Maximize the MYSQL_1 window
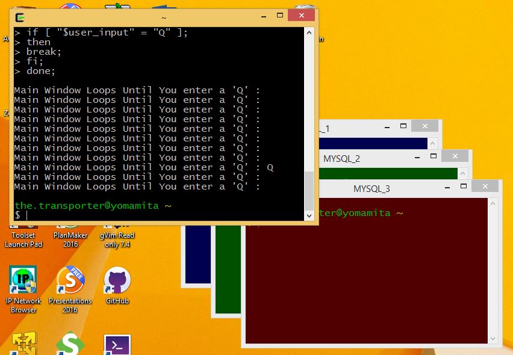513x355 pixels. coord(403,126)
